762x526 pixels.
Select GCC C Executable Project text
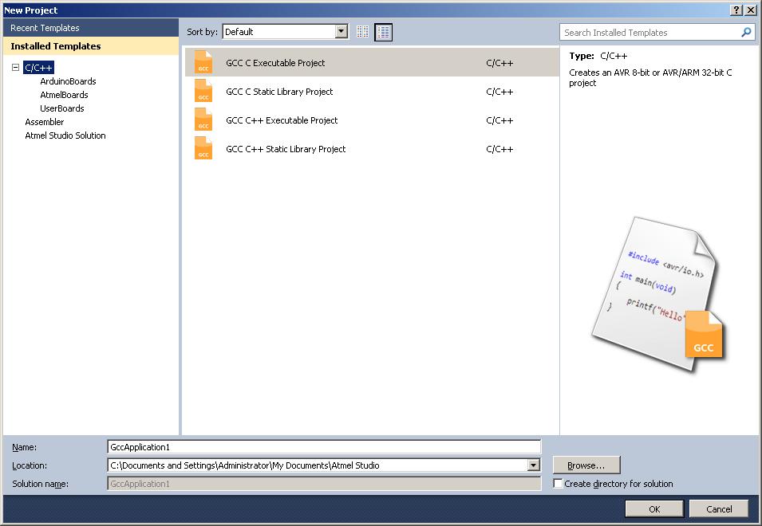point(275,63)
